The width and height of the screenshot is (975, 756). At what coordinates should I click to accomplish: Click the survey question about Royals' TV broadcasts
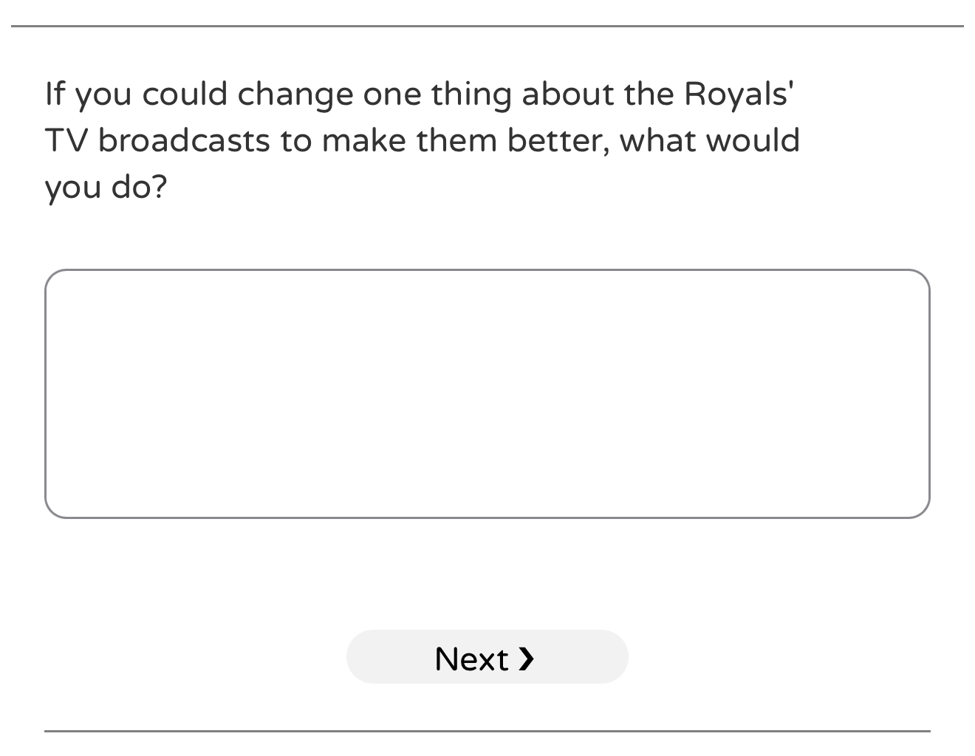[x=422, y=140]
